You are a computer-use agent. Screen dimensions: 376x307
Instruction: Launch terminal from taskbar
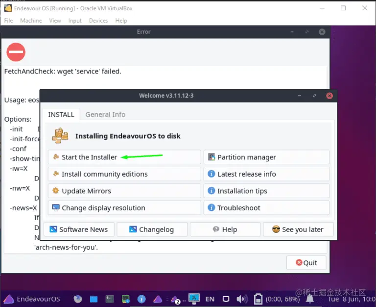tap(110, 299)
